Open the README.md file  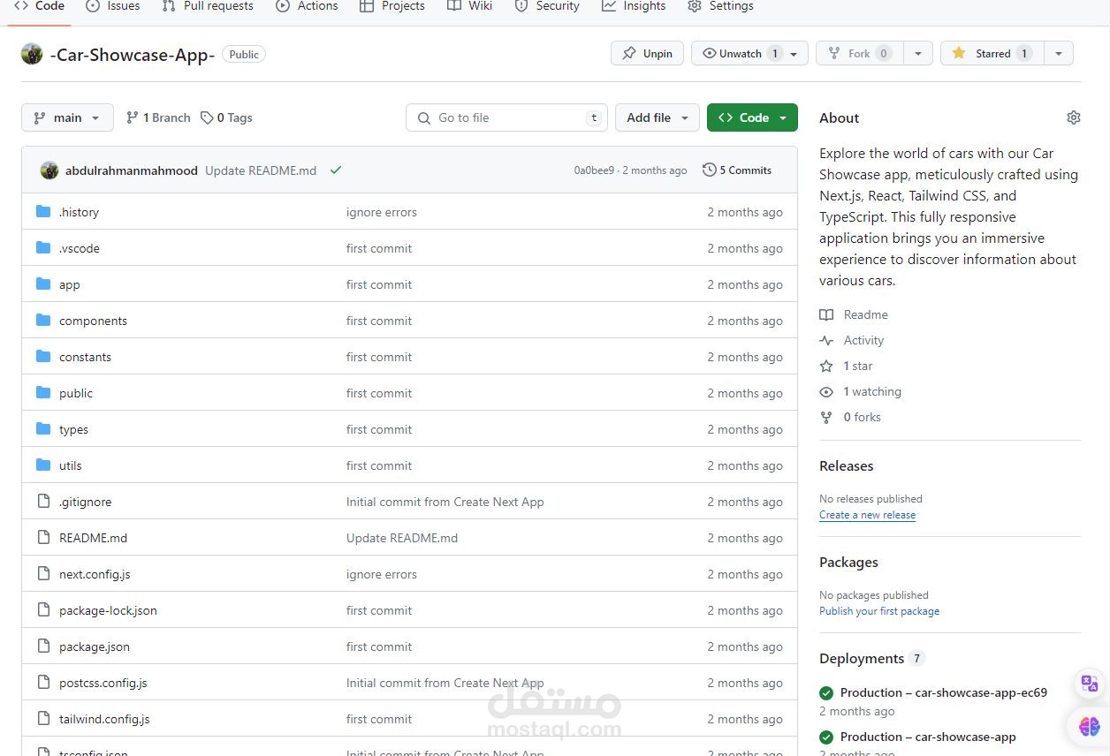pyautogui.click(x=93, y=538)
